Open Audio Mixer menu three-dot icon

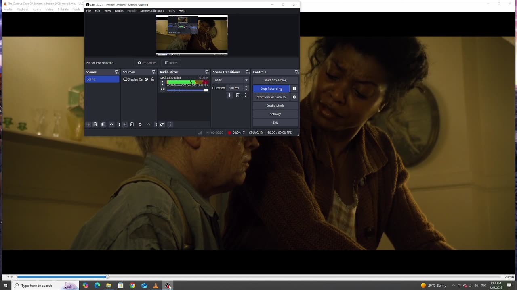[170, 124]
